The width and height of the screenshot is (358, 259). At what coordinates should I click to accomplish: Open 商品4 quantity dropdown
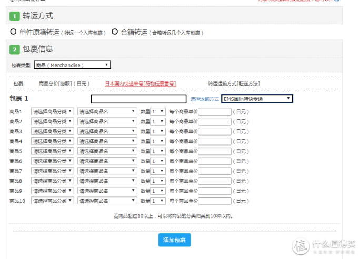pyautogui.click(x=158, y=141)
